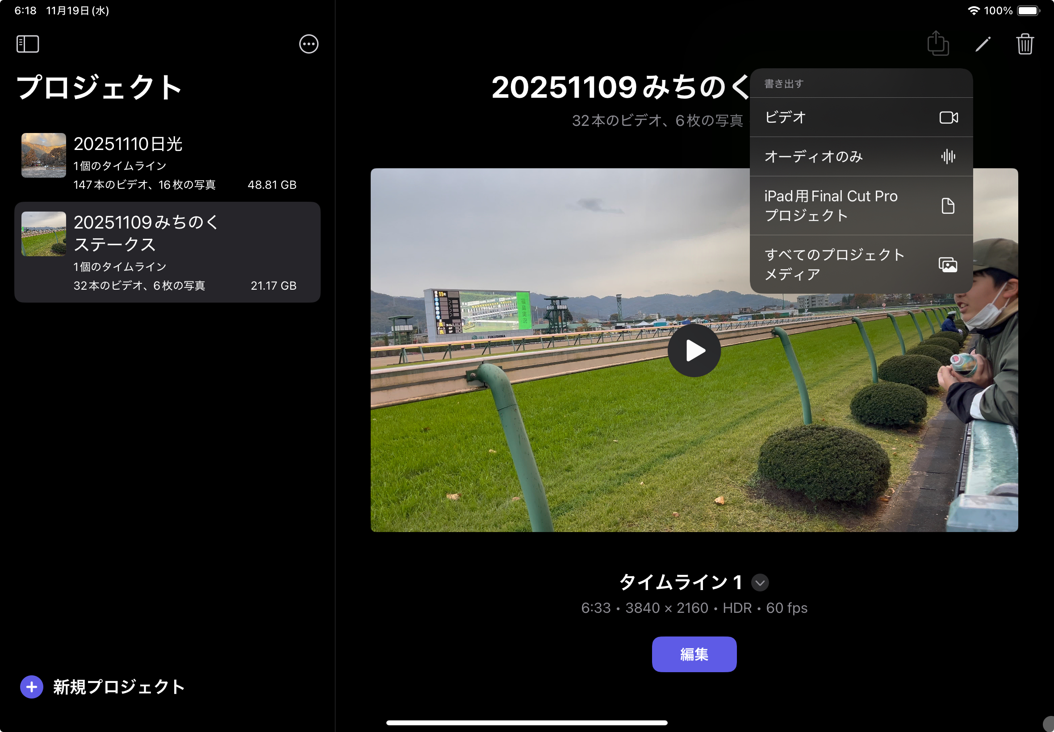Click the trash delete icon
The width and height of the screenshot is (1054, 732).
(x=1025, y=44)
